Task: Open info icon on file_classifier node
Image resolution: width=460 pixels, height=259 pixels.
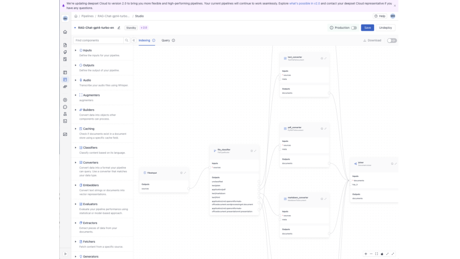Action: pyautogui.click(x=252, y=151)
